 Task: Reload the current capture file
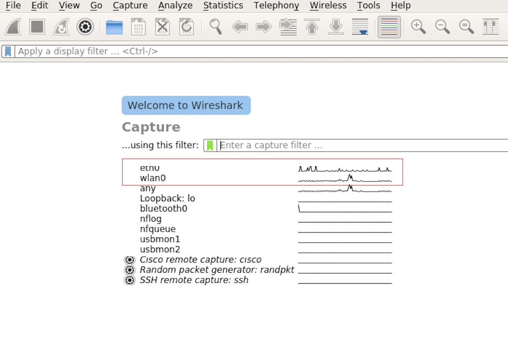[x=186, y=26]
